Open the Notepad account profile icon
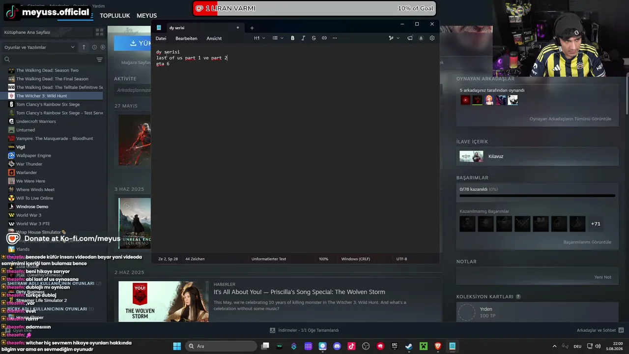The width and height of the screenshot is (629, 354). (x=421, y=38)
